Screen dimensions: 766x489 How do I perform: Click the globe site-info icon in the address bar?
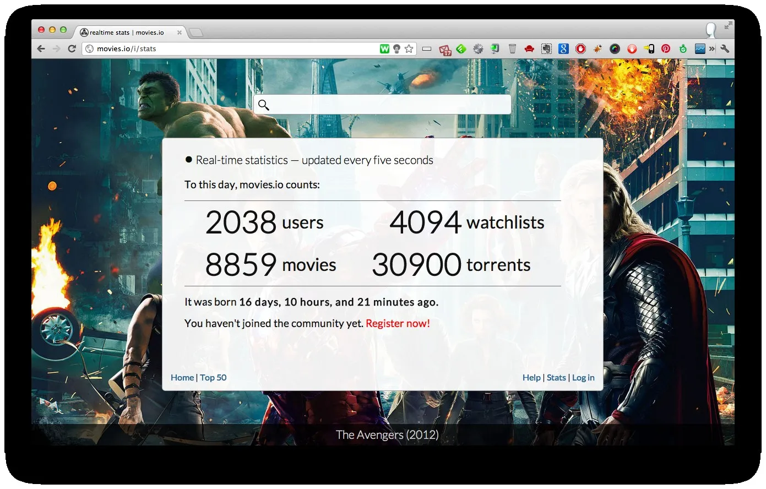click(x=90, y=49)
